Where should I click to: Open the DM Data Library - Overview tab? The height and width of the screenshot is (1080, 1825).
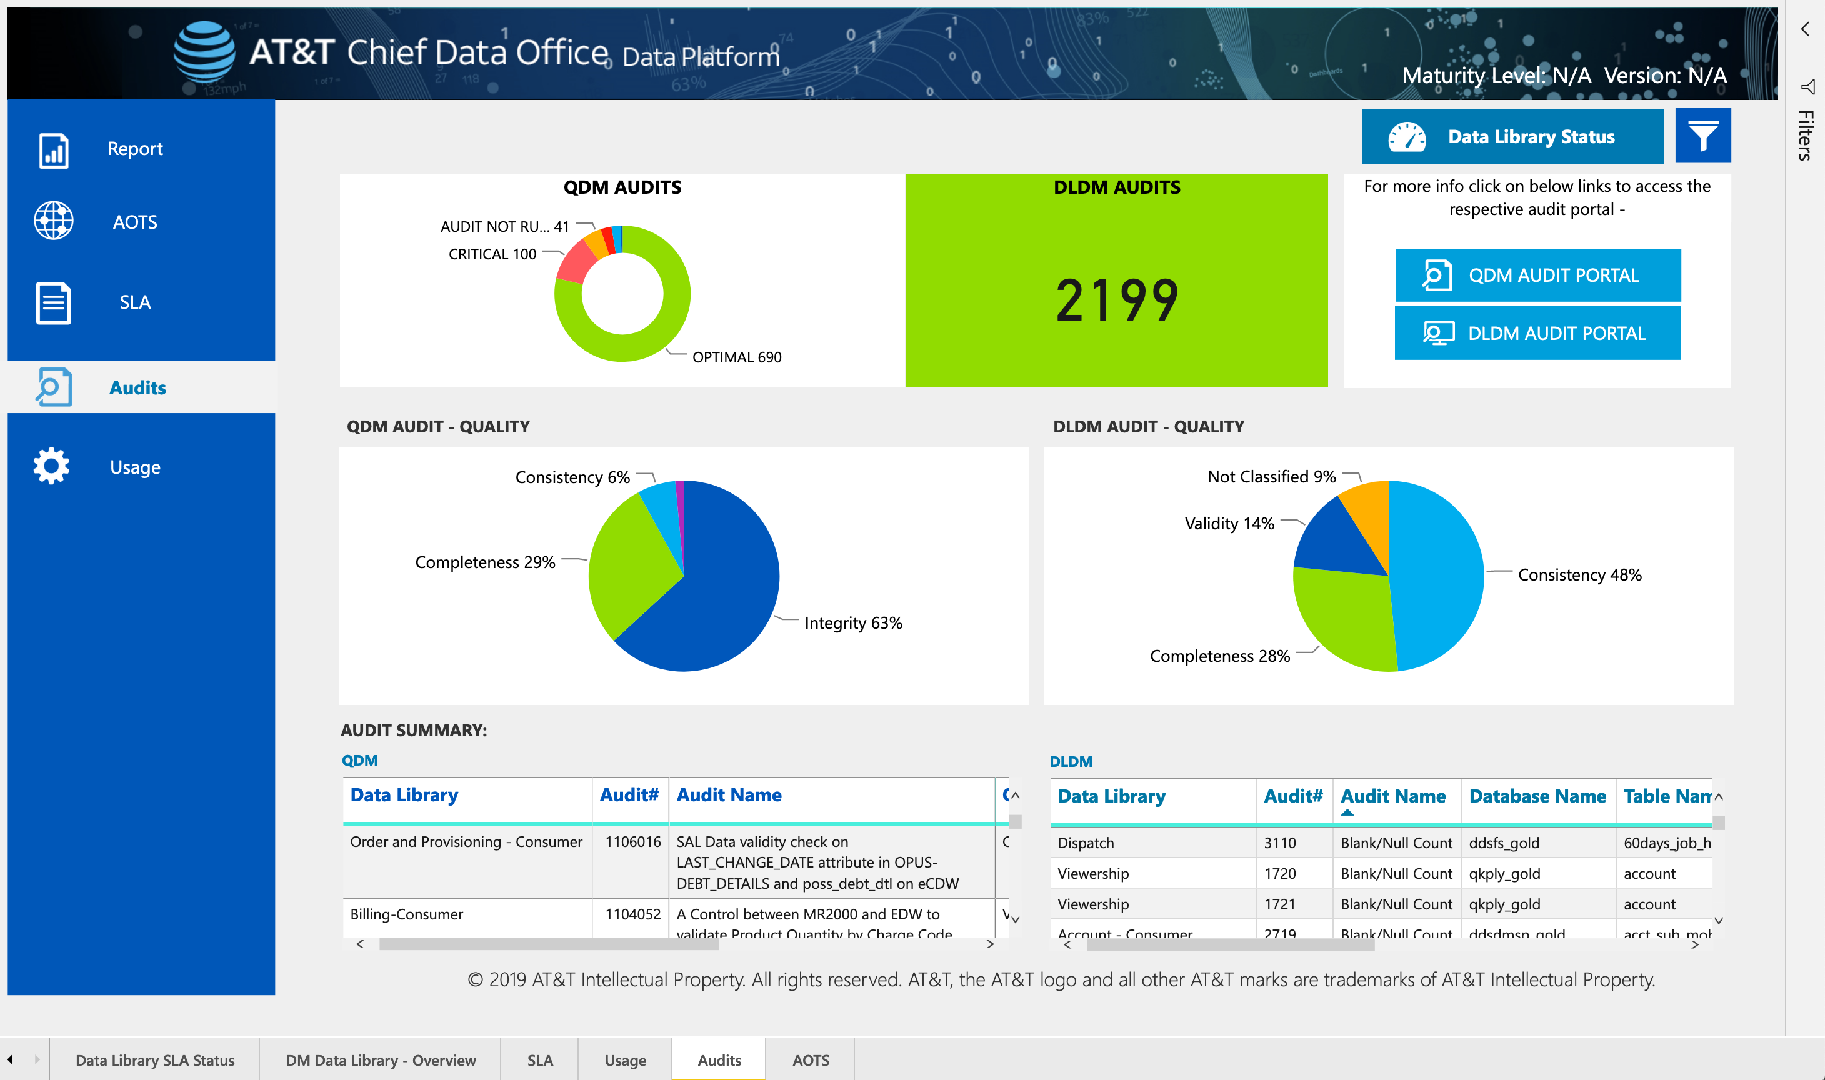click(381, 1059)
